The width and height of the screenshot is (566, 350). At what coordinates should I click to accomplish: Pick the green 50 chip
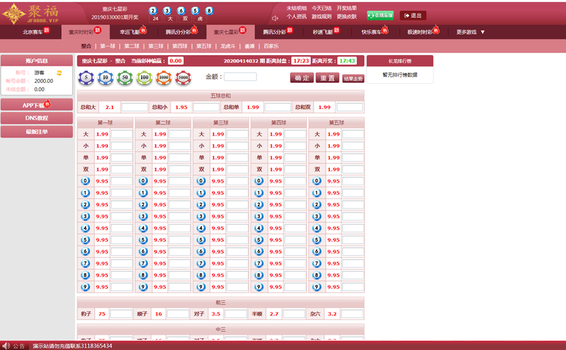click(124, 77)
